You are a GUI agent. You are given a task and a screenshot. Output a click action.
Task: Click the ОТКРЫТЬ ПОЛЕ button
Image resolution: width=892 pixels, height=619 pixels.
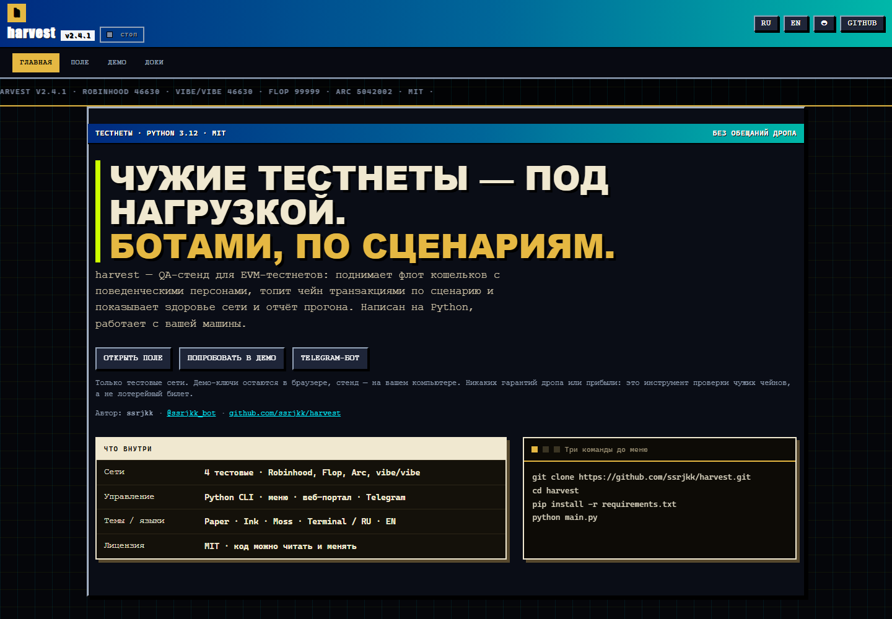pos(133,358)
